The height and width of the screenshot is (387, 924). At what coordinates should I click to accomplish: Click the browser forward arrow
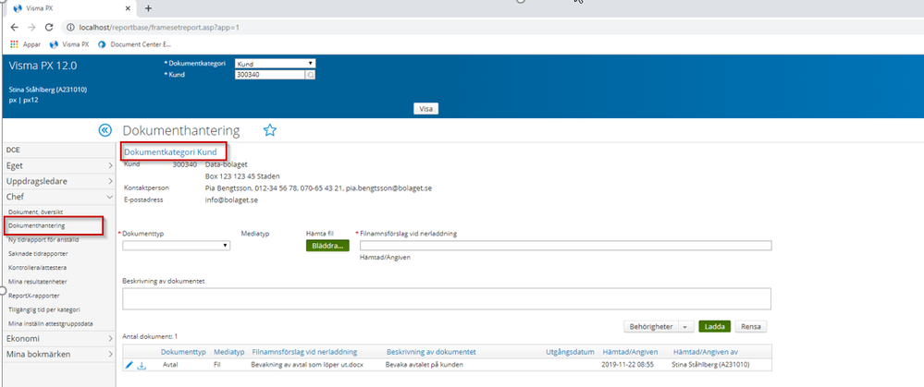click(31, 27)
